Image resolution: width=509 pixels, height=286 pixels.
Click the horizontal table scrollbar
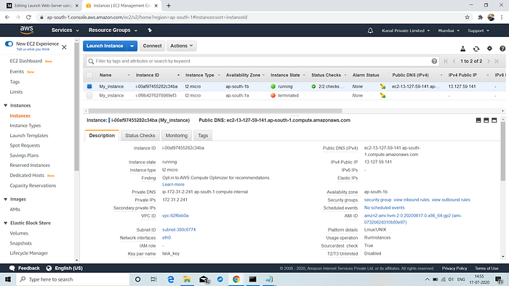coord(215,111)
